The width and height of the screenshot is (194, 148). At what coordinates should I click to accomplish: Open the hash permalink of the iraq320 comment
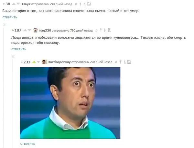[x=96, y=31]
